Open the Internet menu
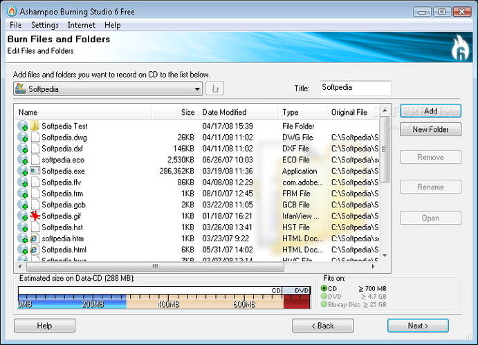This screenshot has width=478, height=345. click(x=81, y=25)
